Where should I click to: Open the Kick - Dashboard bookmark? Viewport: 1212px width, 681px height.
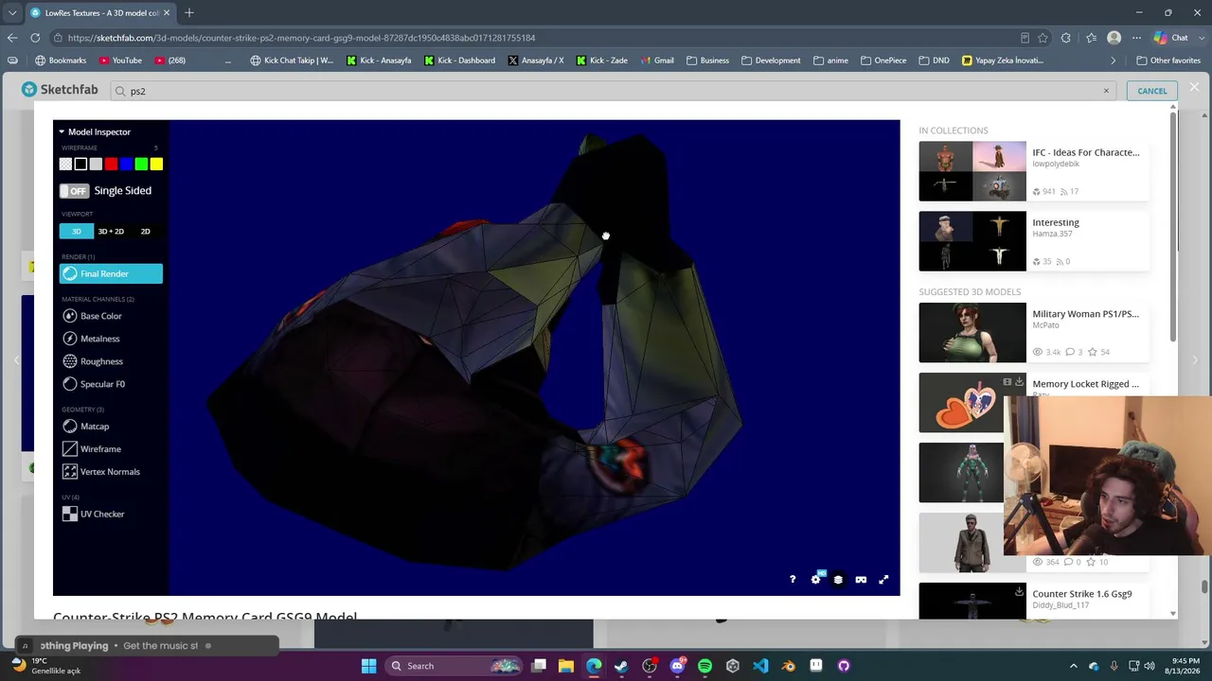pyautogui.click(x=459, y=61)
